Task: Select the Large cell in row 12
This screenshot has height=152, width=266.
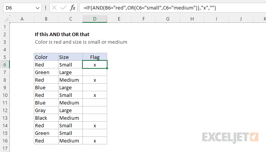Action: click(x=70, y=110)
